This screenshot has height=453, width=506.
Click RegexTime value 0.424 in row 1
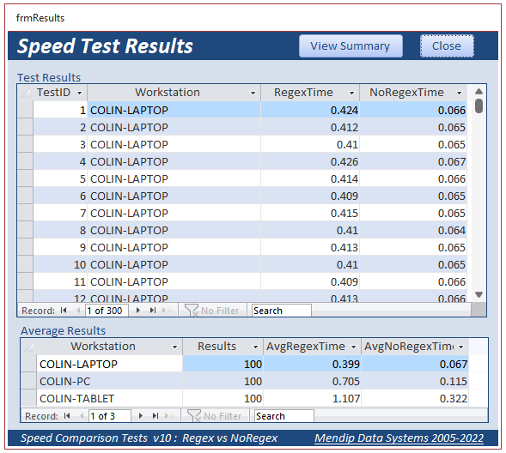click(310, 110)
